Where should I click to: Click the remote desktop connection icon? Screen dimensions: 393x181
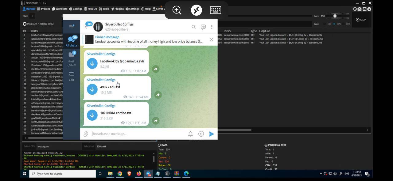[x=196, y=10]
